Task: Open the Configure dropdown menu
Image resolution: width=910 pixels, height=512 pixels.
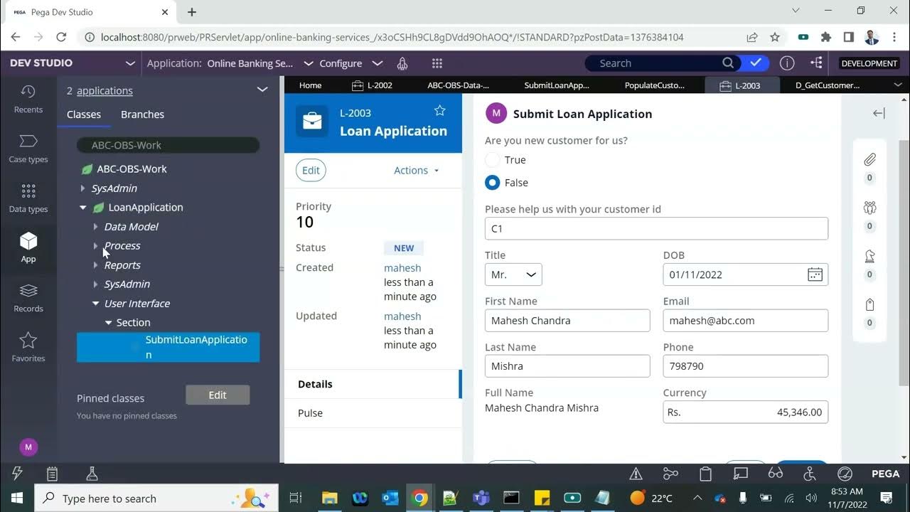Action: coord(351,63)
